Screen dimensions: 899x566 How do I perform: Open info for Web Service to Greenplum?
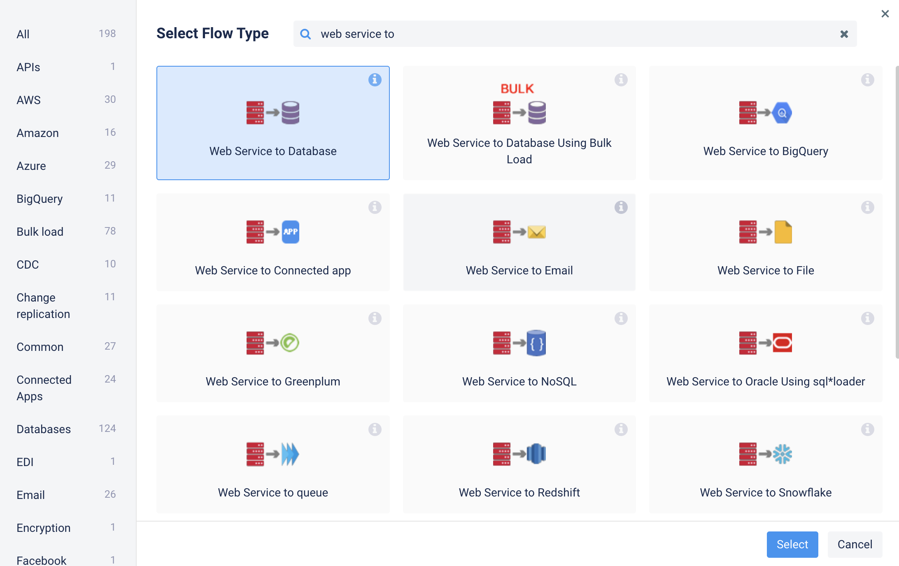[x=375, y=318]
